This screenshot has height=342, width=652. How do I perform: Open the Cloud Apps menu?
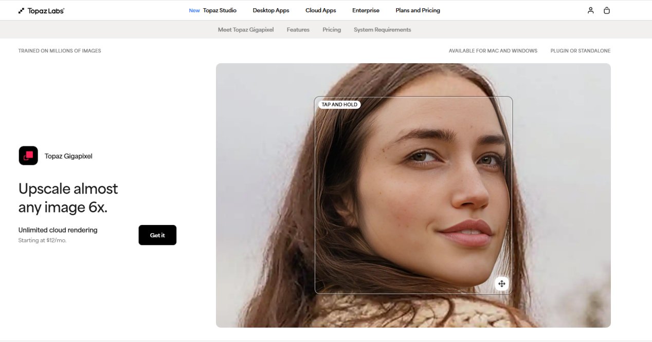pyautogui.click(x=320, y=10)
